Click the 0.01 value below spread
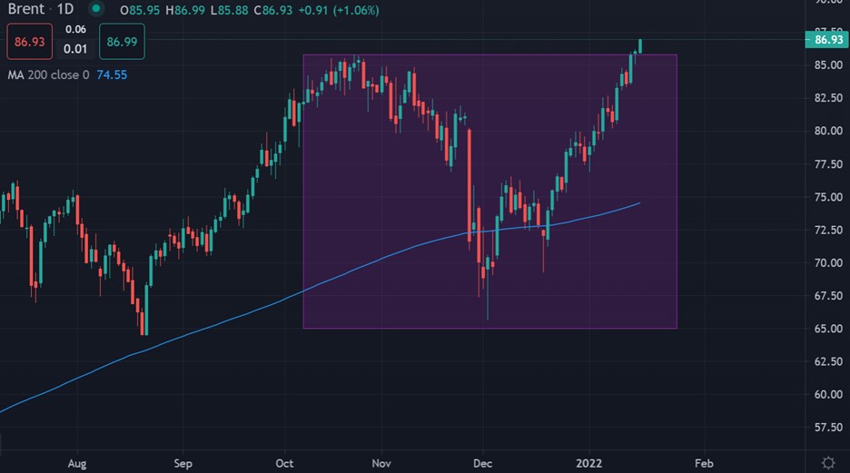850x473 pixels. (x=75, y=49)
